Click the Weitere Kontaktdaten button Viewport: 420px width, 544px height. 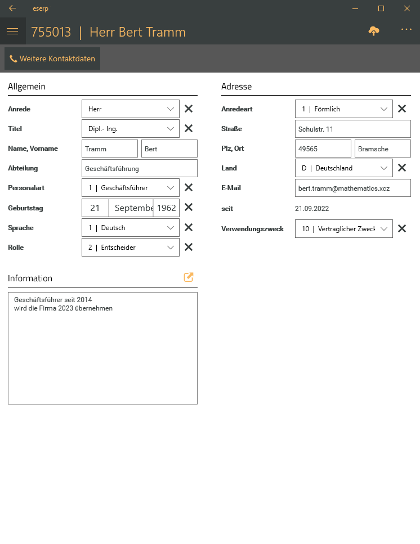tap(52, 59)
